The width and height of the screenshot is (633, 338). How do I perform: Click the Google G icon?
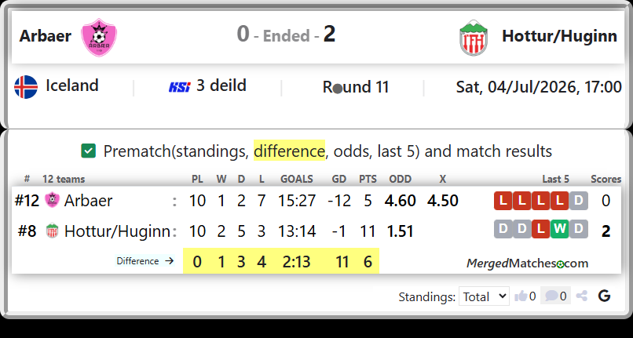[604, 296]
